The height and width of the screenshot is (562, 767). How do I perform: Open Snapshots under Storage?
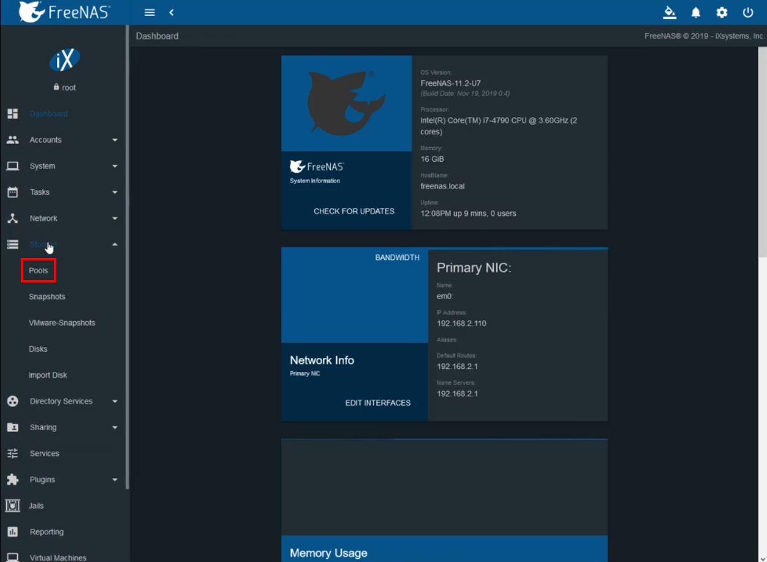click(x=47, y=297)
